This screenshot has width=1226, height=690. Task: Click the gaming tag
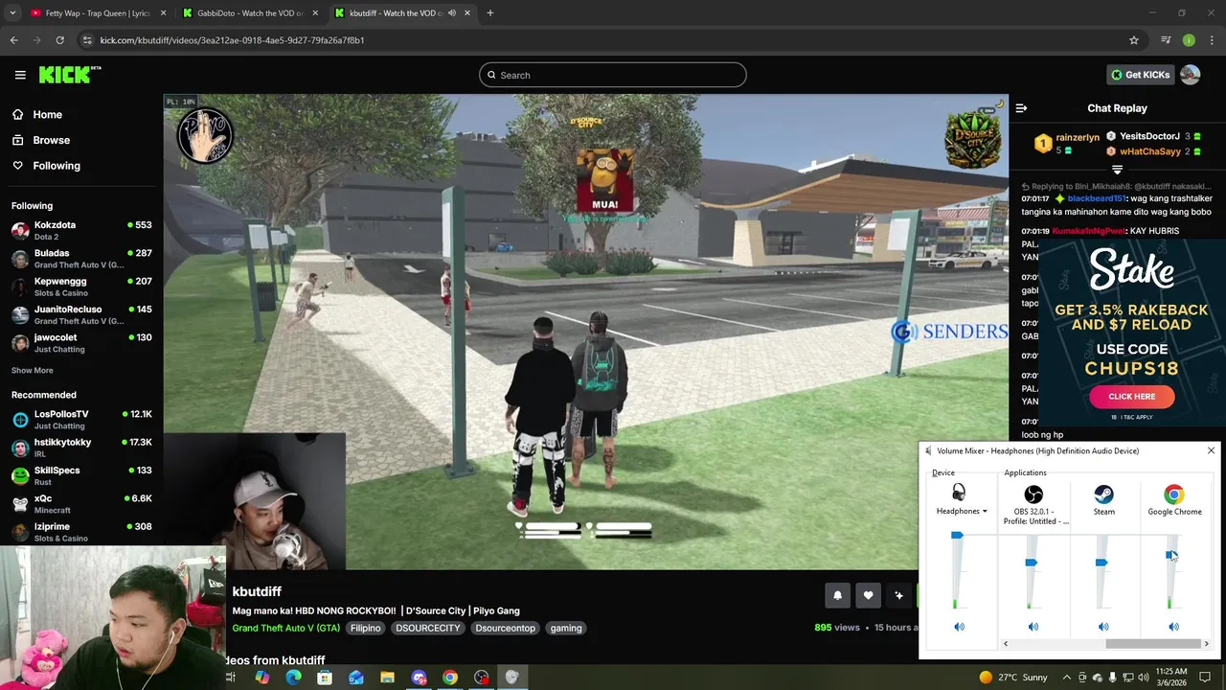[566, 628]
